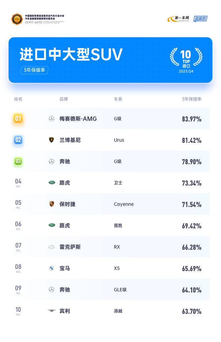Click the BMW roundel logo

click(52, 268)
